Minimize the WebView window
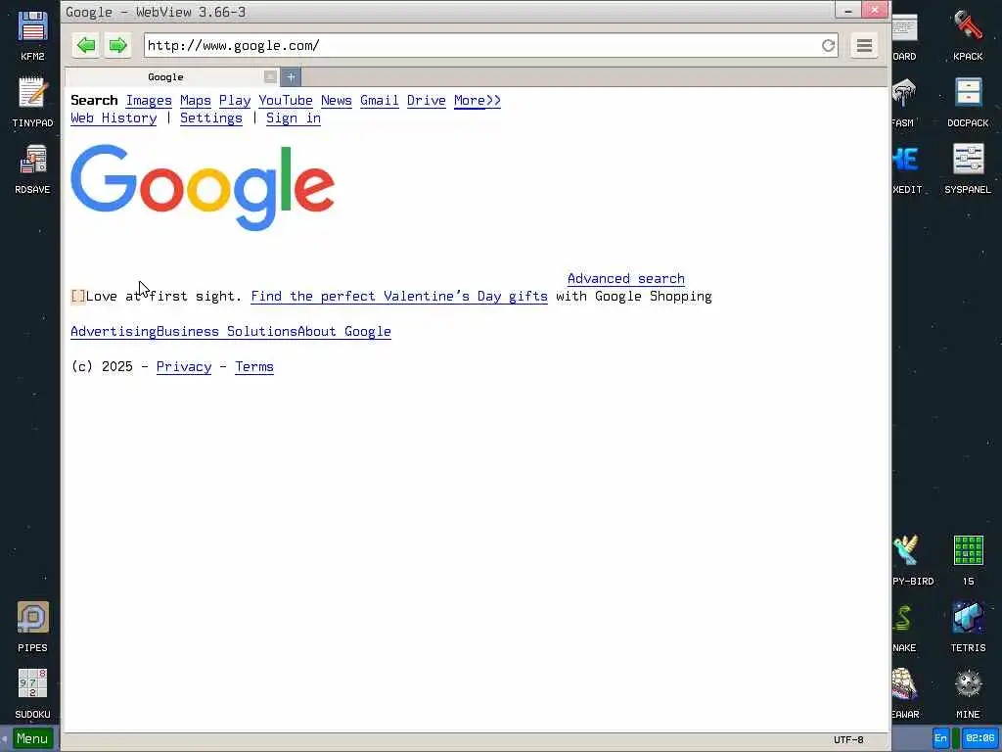 [847, 11]
